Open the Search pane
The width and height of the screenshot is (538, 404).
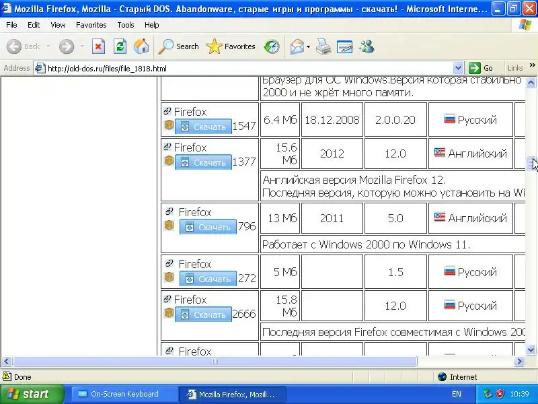pyautogui.click(x=179, y=46)
